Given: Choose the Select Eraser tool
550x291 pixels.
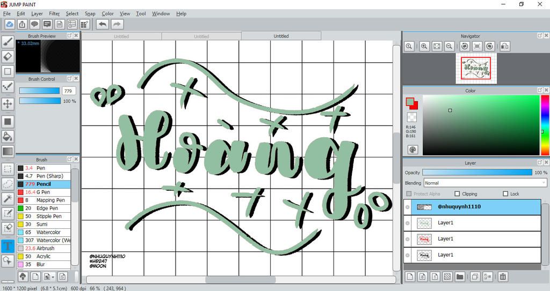Looking at the screenshot, I should 8,228.
